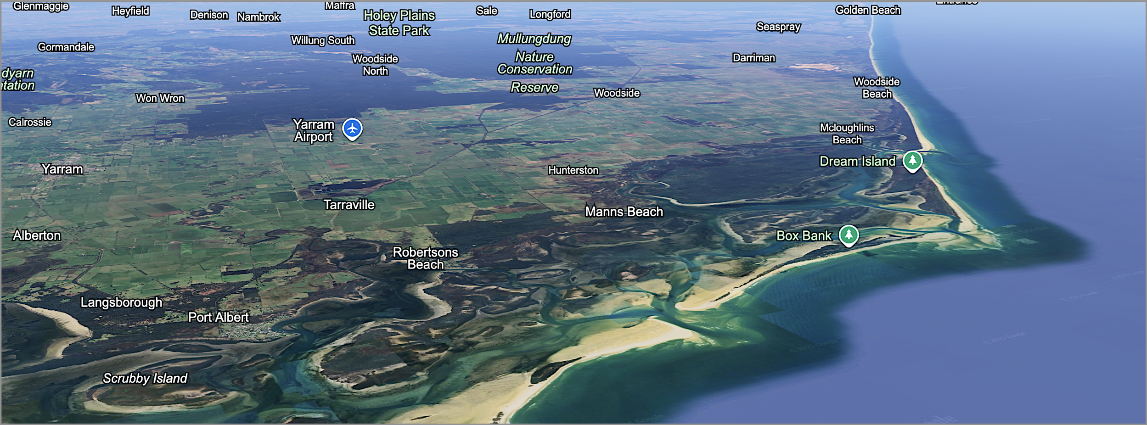
Task: Click the Hunterston place label
Action: 573,170
